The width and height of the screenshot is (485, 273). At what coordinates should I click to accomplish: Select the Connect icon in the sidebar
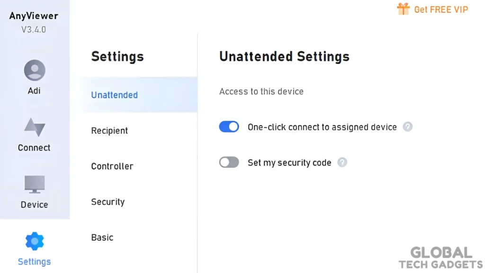point(34,127)
